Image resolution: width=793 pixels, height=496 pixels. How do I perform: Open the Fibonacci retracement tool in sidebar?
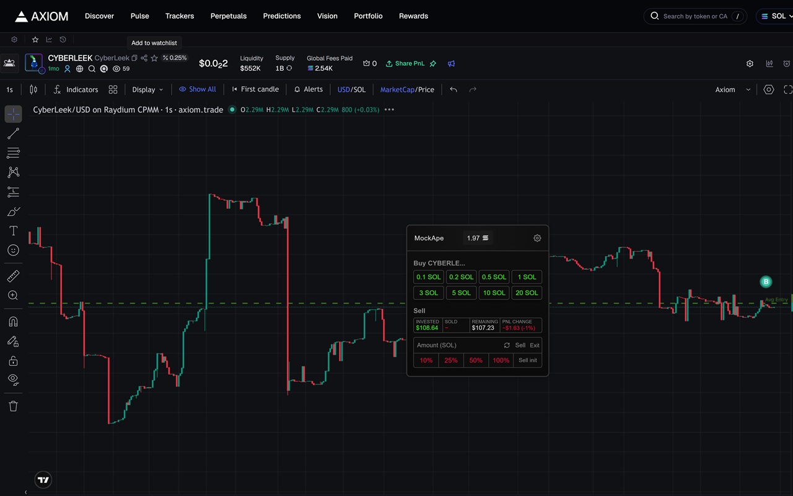[13, 153]
